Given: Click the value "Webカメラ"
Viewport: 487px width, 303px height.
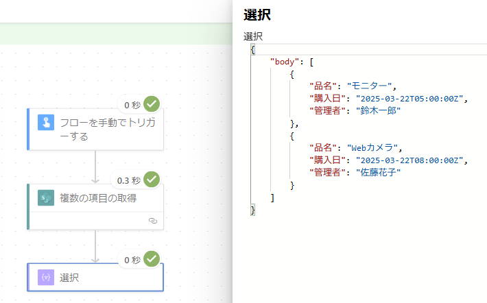Looking at the screenshot, I should point(372,147).
